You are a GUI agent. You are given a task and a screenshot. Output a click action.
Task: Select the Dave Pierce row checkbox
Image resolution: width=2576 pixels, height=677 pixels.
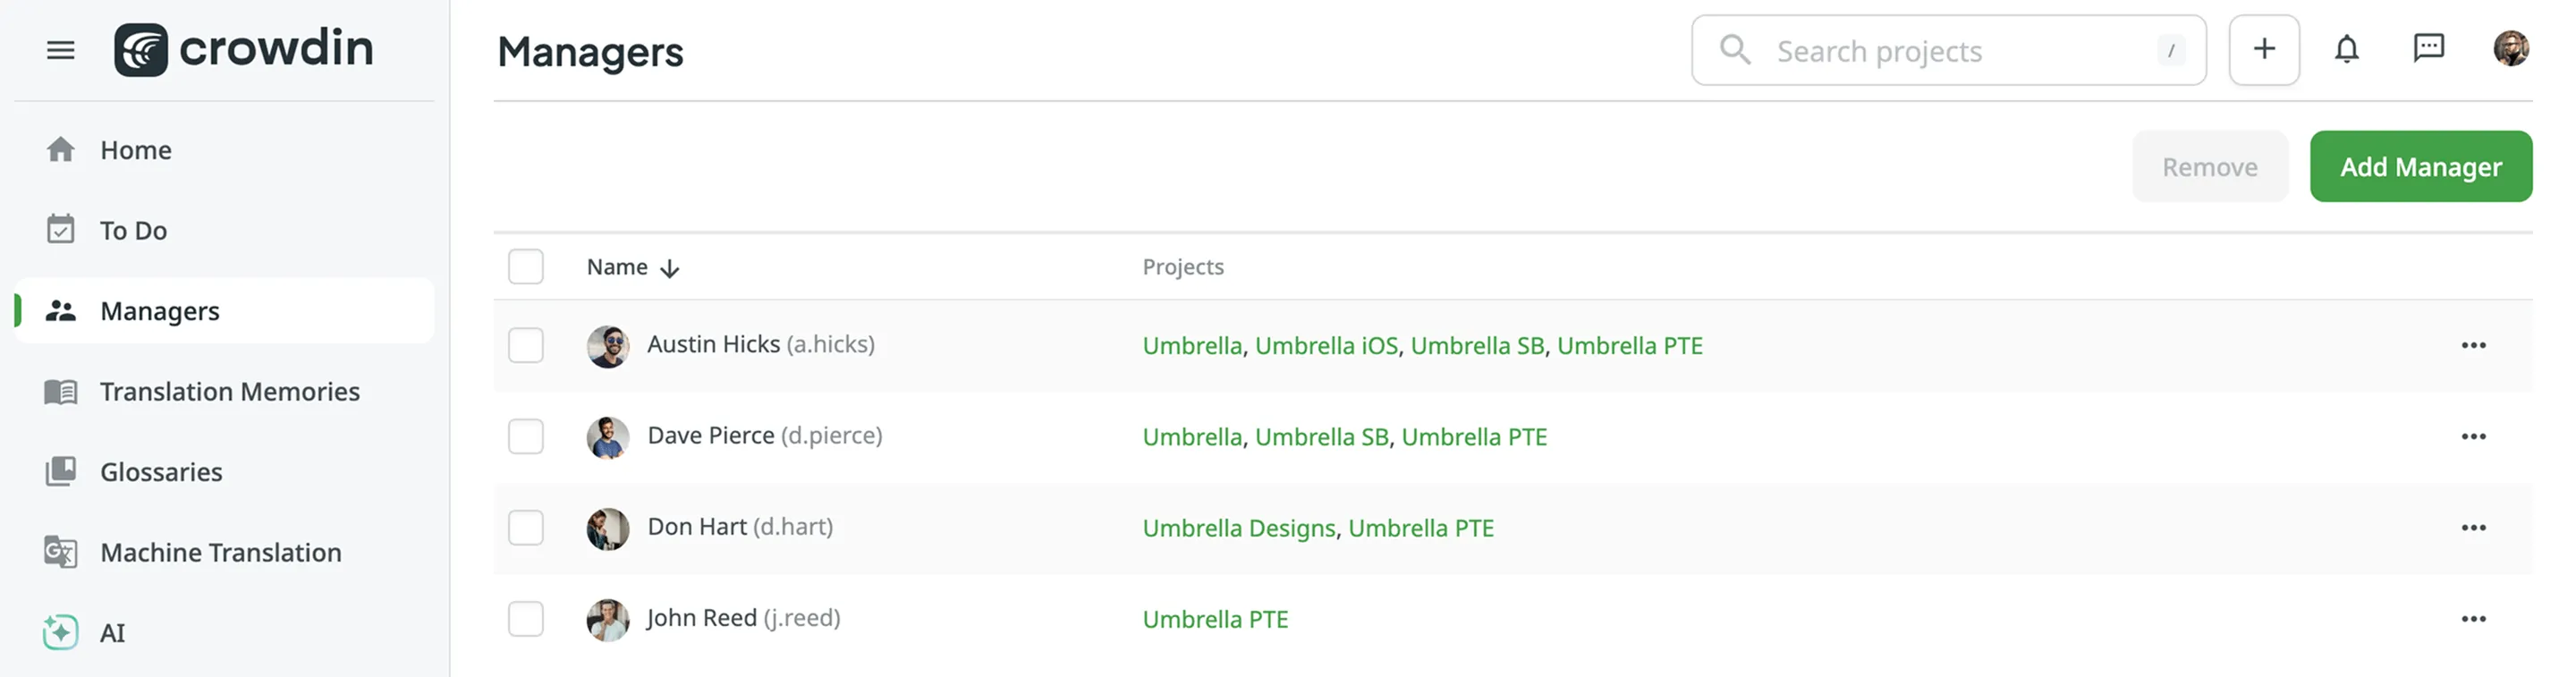pos(526,436)
